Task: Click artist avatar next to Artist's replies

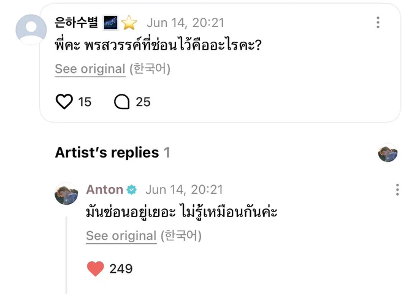Action: 388,153
